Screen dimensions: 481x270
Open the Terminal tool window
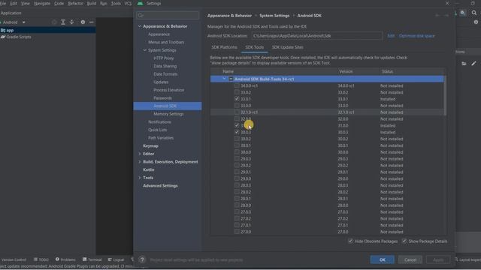click(92, 259)
